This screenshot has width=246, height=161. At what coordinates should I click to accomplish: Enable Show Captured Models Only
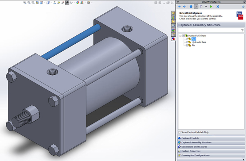coord(180,132)
